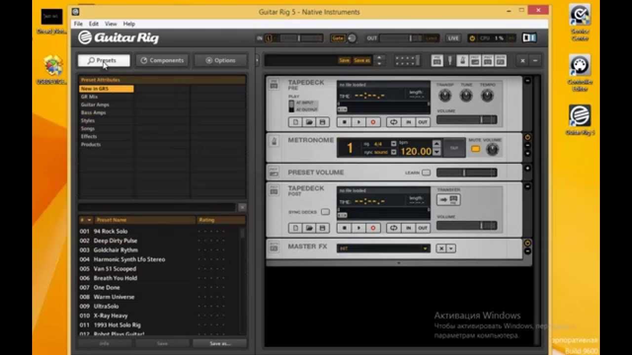Open the Edit menu
The image size is (632, 355).
[x=94, y=24]
